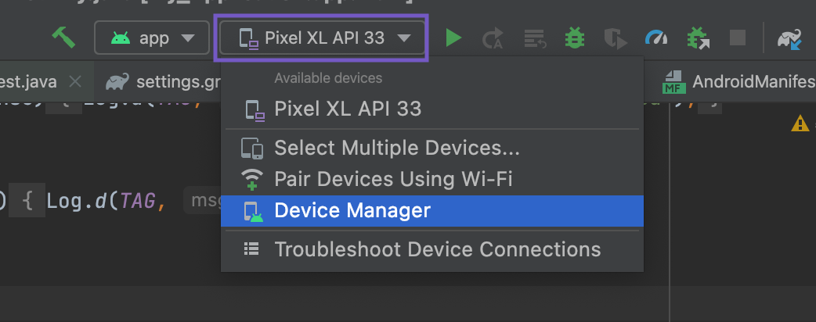Select Pixel XL API 33 from available devices
Screen dimensions: 816x322
347,109
